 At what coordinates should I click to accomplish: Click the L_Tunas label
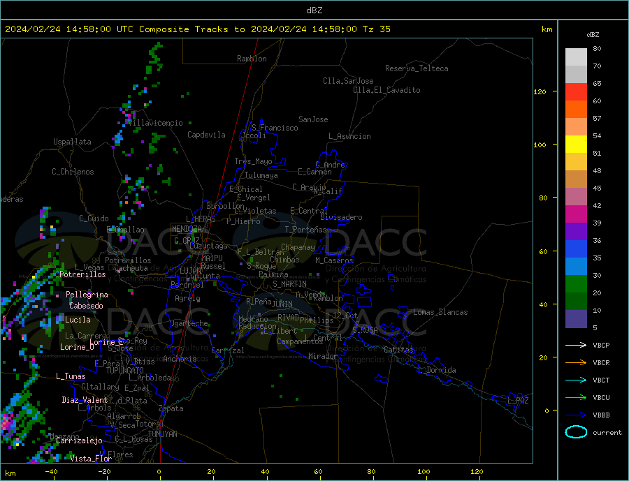71,376
